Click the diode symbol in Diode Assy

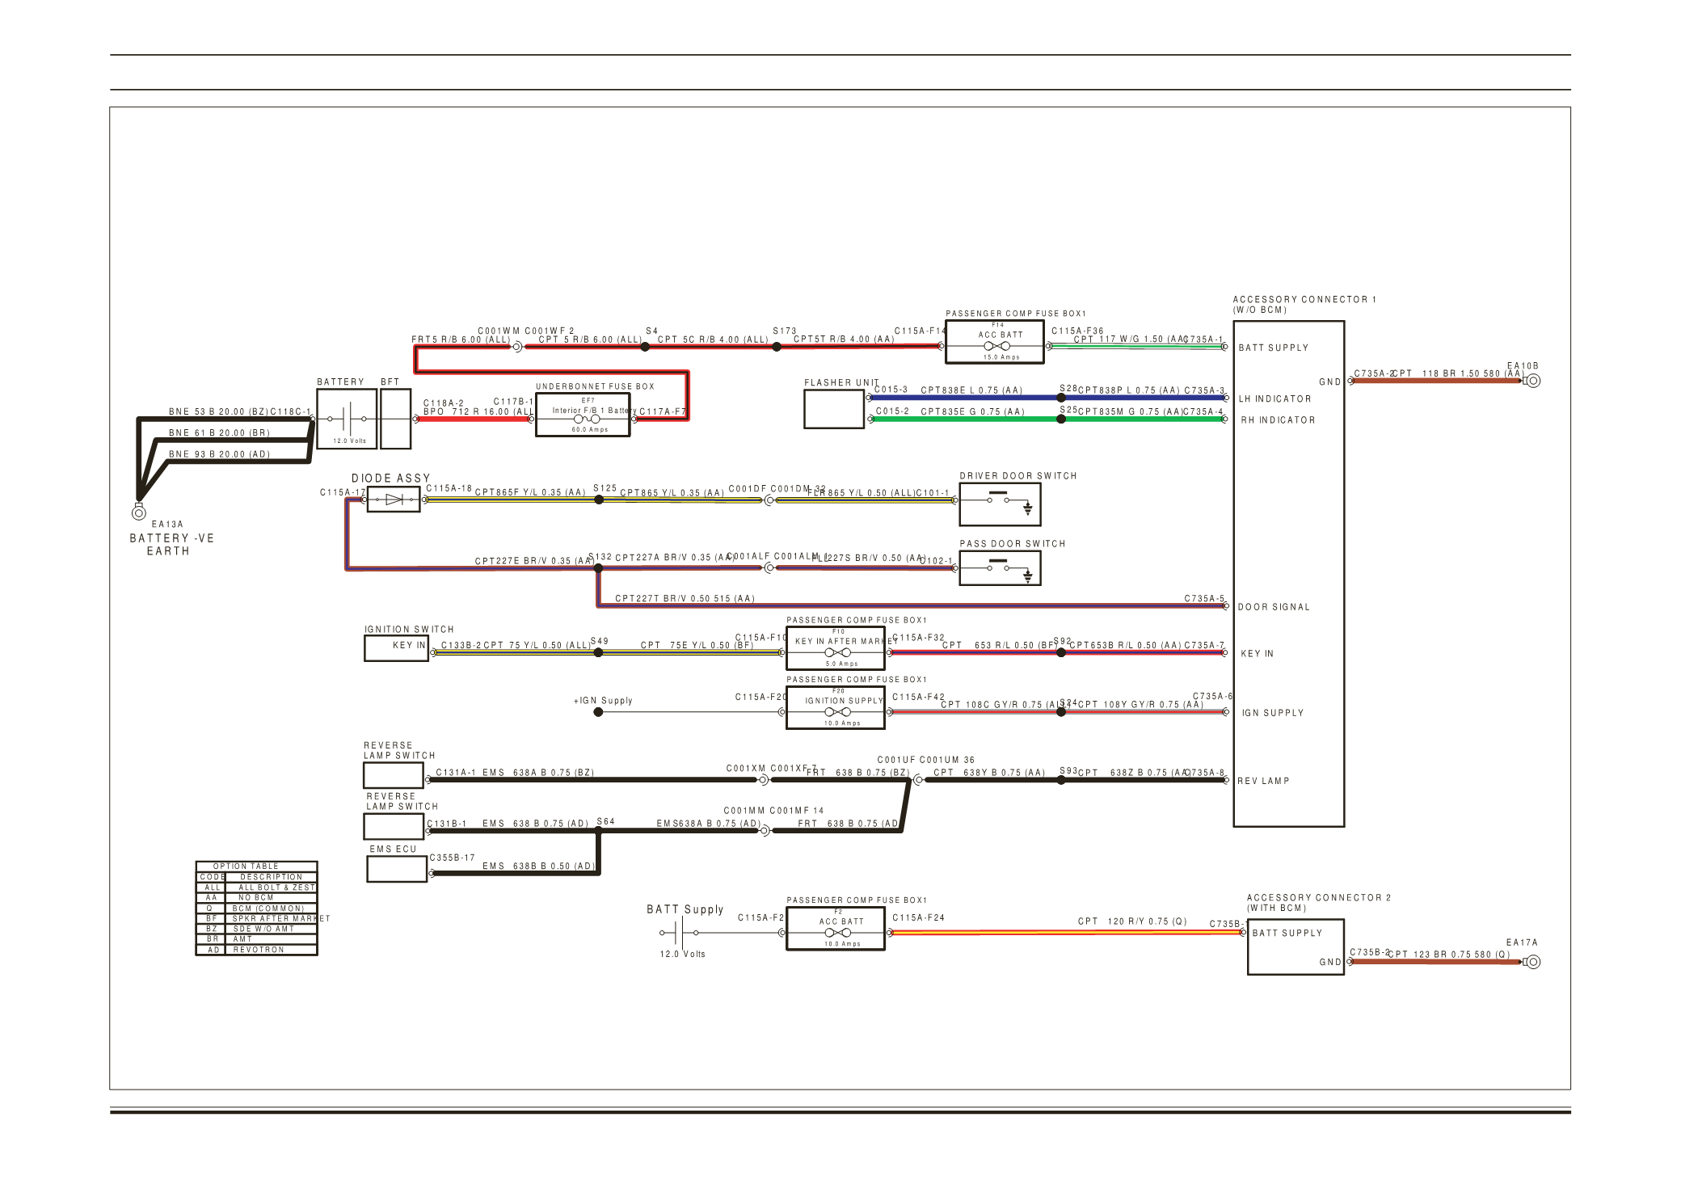click(x=394, y=500)
